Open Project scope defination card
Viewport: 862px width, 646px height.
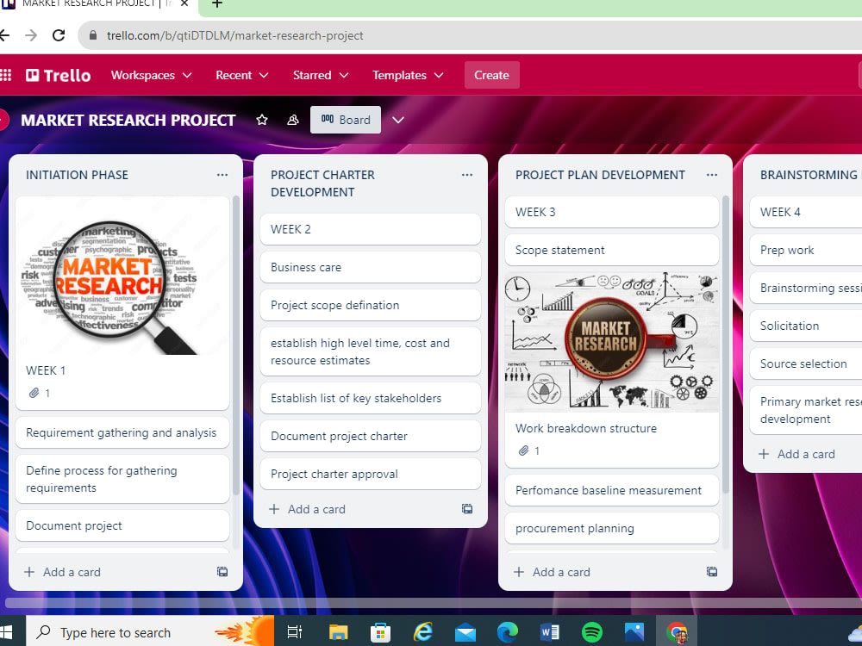pyautogui.click(x=371, y=305)
